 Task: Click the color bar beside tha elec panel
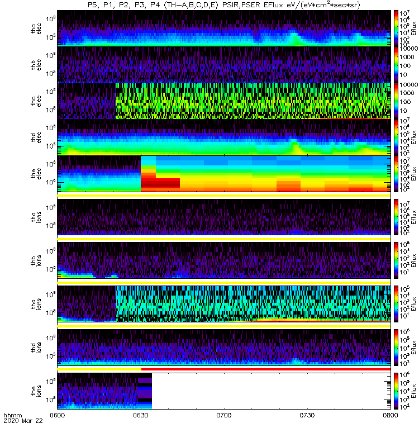pos(396,28)
